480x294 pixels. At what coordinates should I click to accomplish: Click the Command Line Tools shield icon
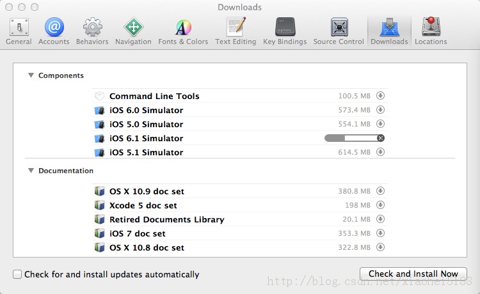click(99, 96)
